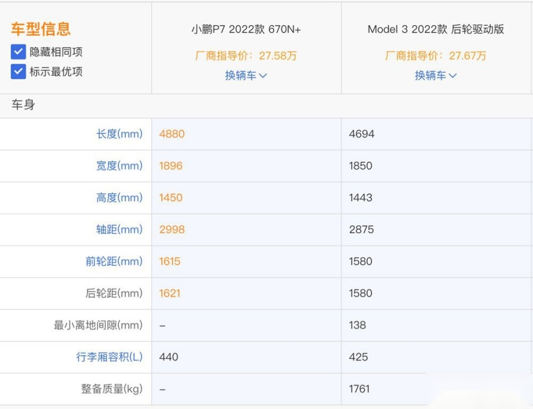Click the 车型信息 heading
This screenshot has height=409, width=533.
[x=41, y=29]
